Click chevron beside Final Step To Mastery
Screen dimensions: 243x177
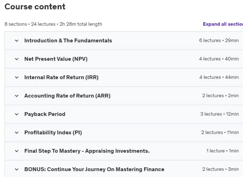17,151
